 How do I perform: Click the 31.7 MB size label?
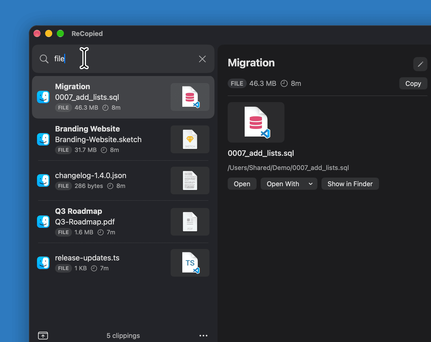click(x=86, y=150)
